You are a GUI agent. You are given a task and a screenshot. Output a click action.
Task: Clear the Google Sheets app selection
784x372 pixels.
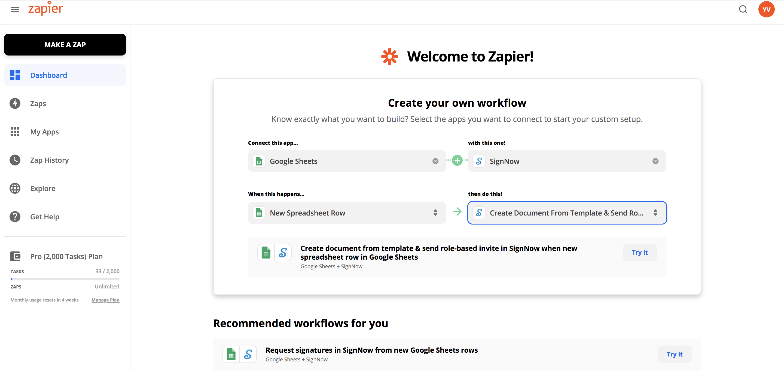coord(435,161)
